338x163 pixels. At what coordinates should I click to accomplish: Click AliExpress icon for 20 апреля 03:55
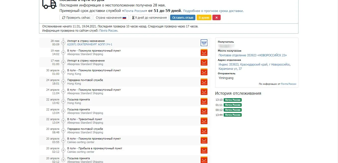204,140
